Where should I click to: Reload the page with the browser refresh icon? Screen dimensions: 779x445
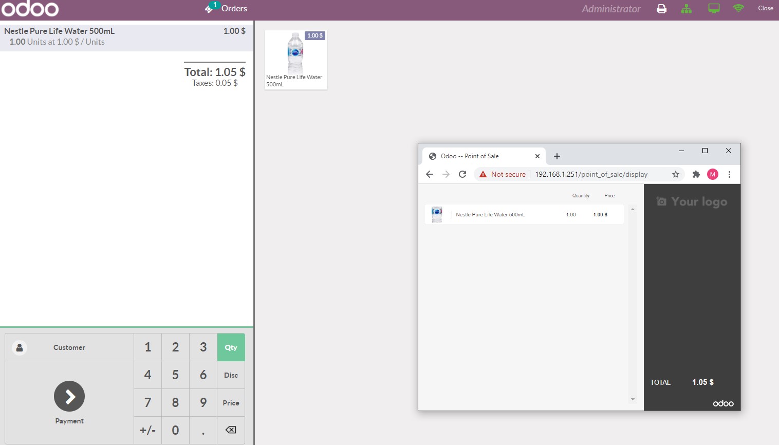point(462,174)
